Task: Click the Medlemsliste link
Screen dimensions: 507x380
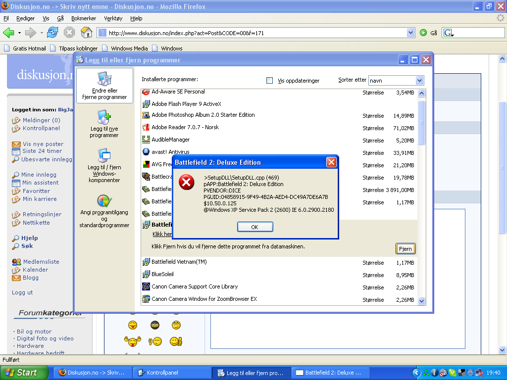Action: [41, 262]
